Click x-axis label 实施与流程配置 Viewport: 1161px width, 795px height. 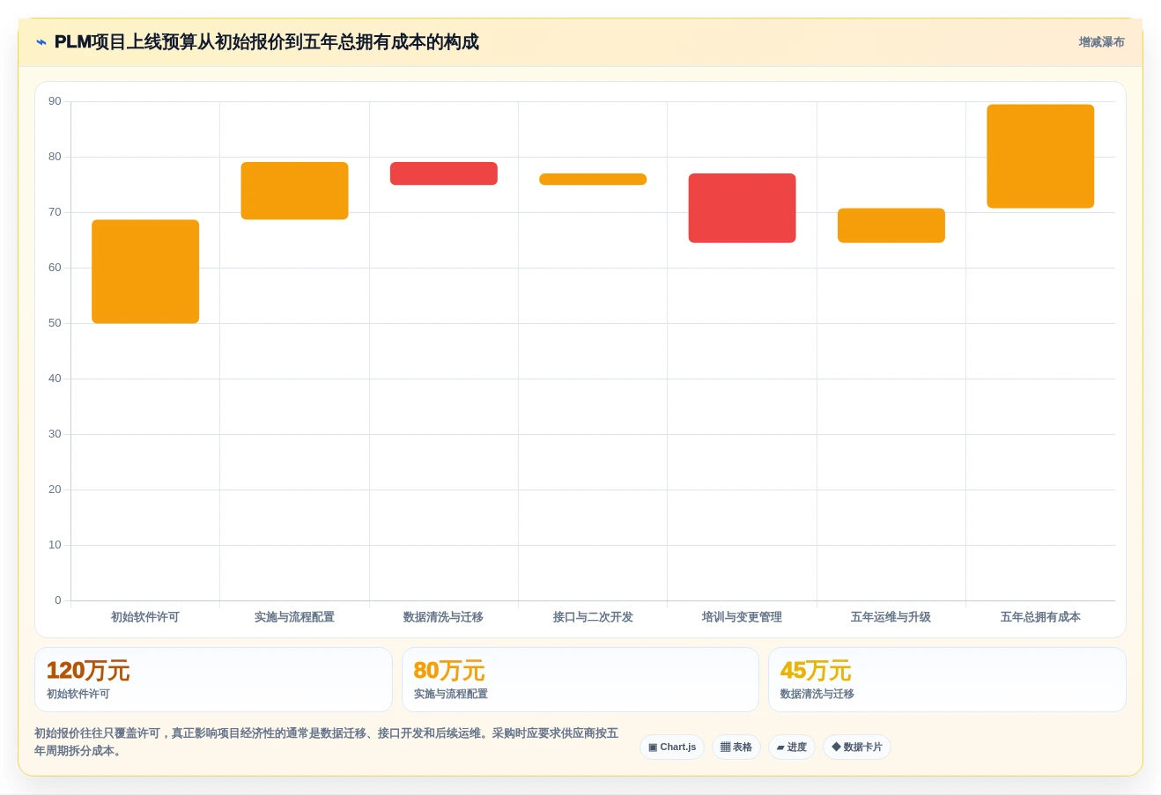click(x=294, y=617)
